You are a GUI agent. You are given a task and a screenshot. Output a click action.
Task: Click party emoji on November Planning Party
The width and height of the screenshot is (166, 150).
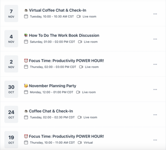[x=26, y=86]
